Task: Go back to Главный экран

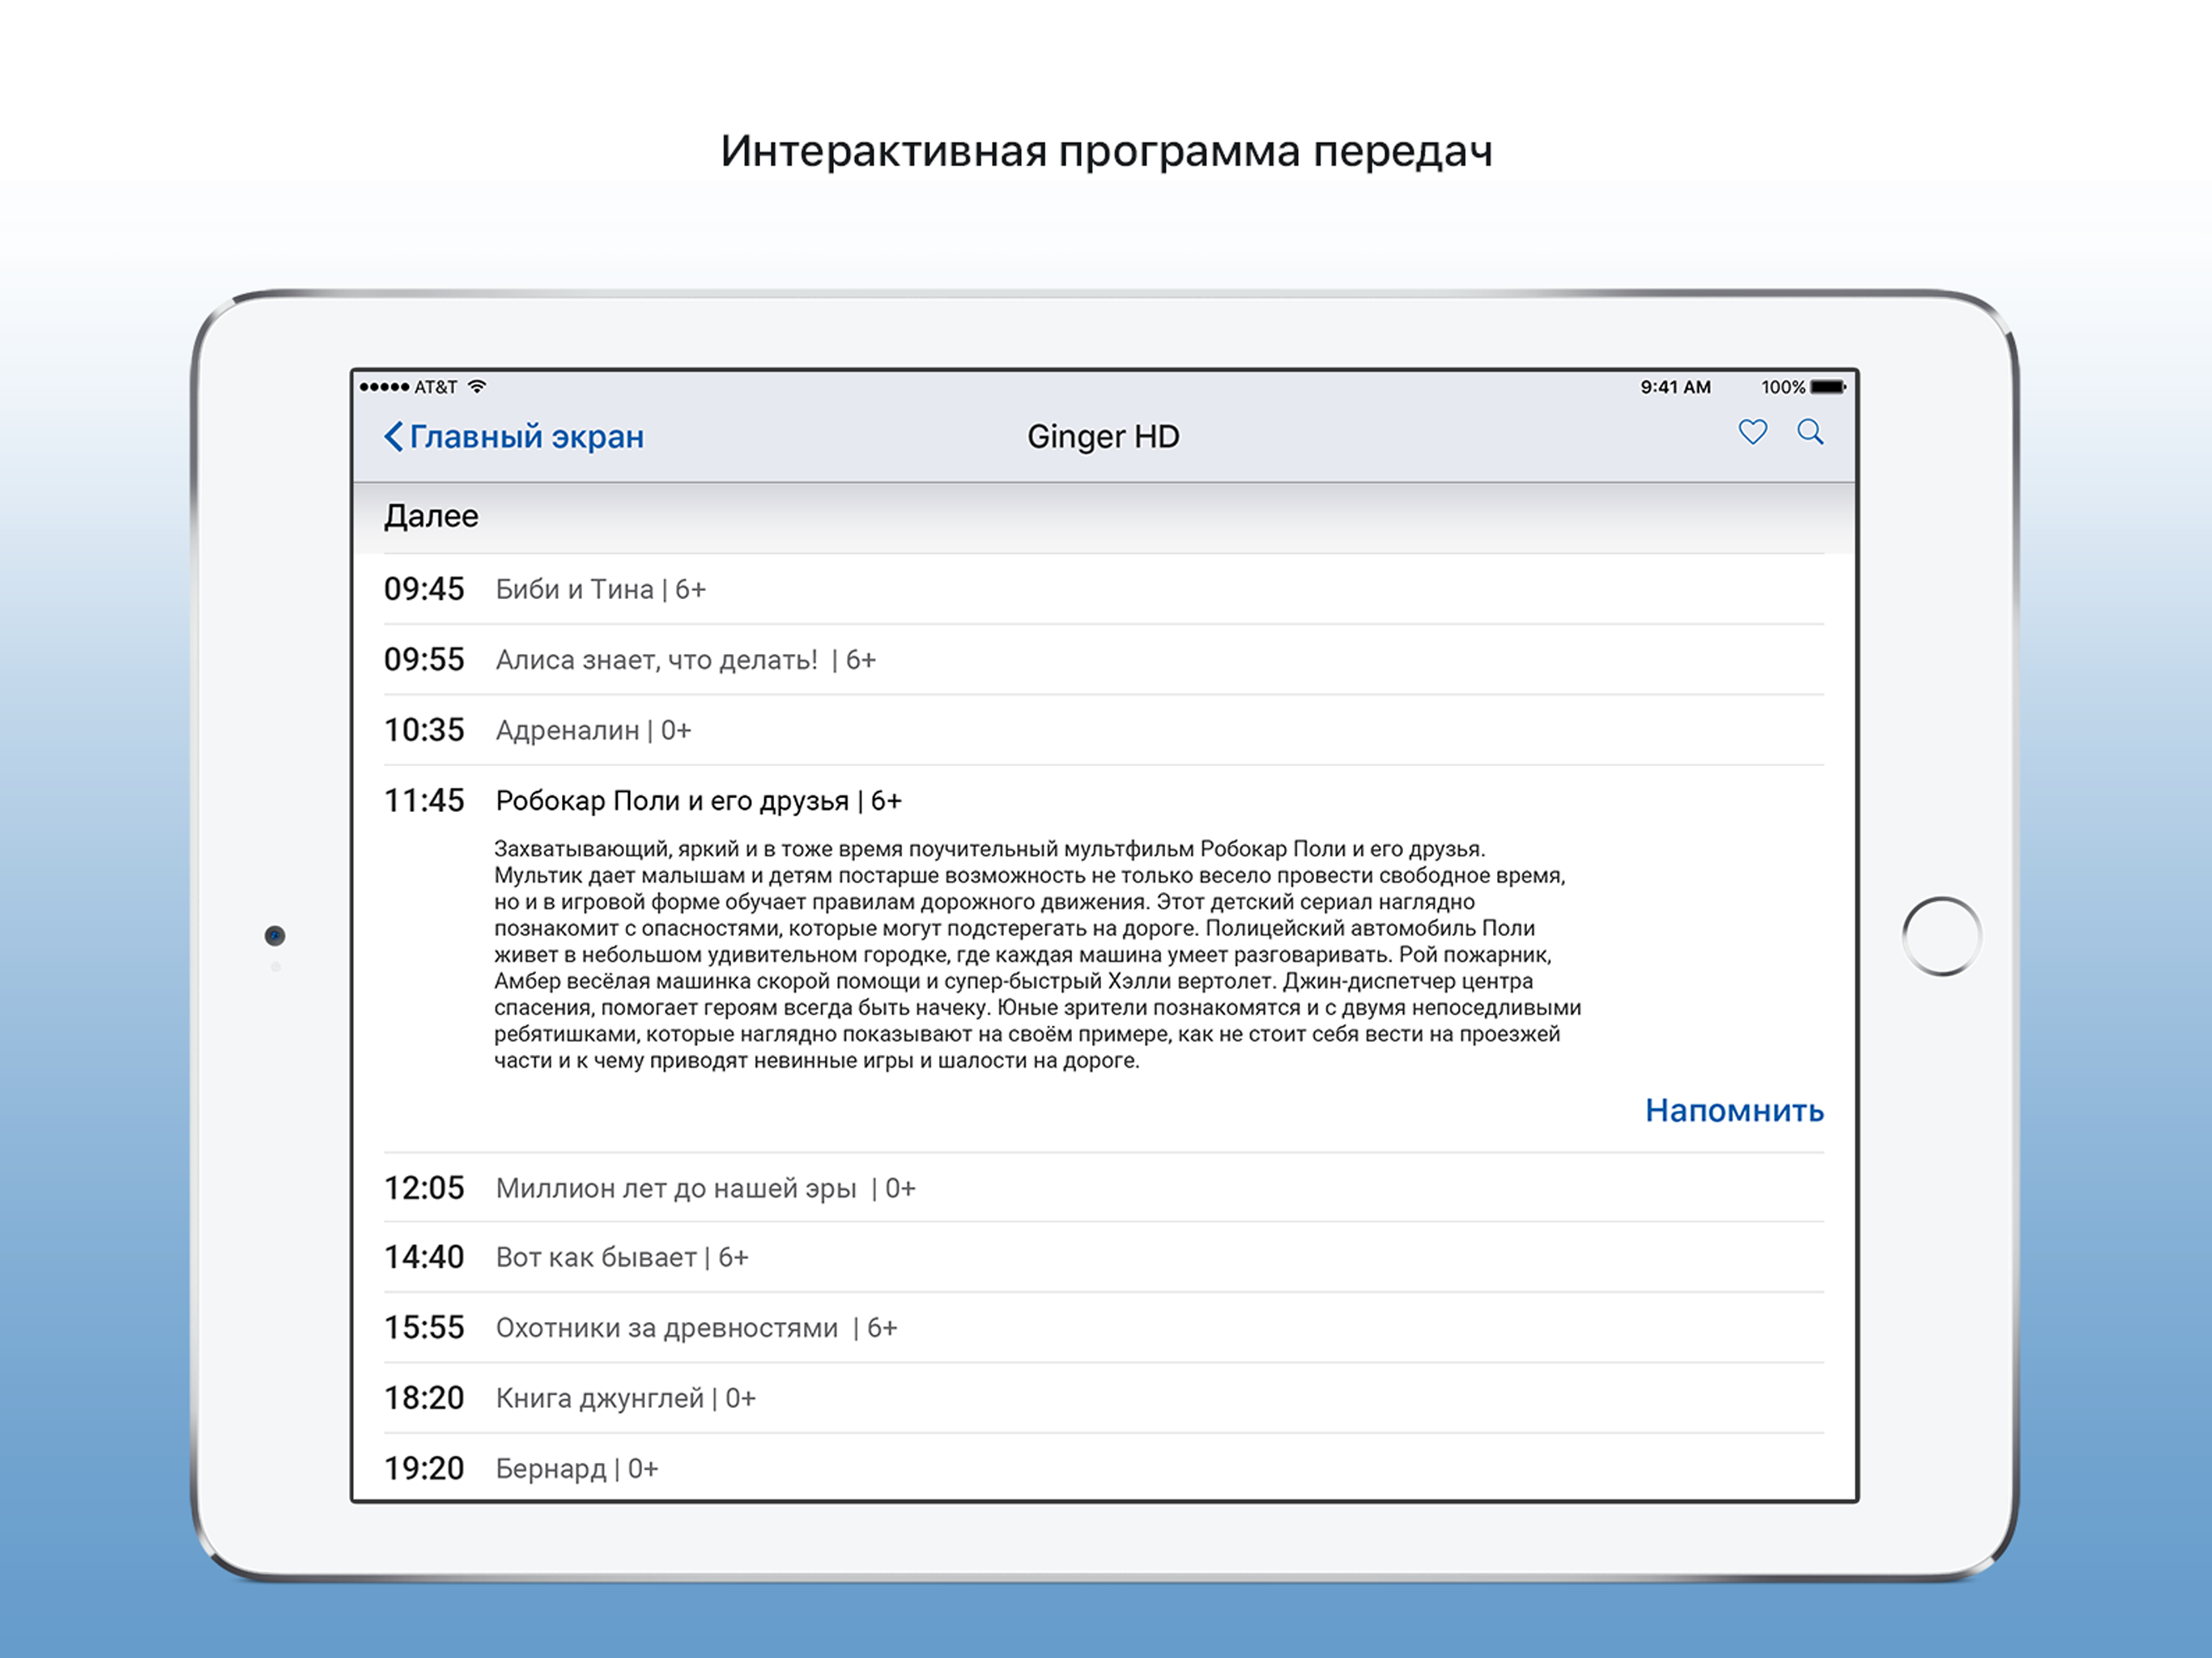Action: point(526,437)
